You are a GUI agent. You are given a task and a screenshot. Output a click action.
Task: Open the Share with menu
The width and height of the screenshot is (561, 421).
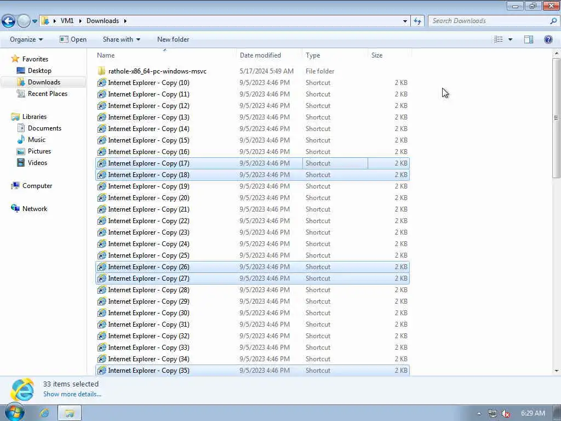121,39
